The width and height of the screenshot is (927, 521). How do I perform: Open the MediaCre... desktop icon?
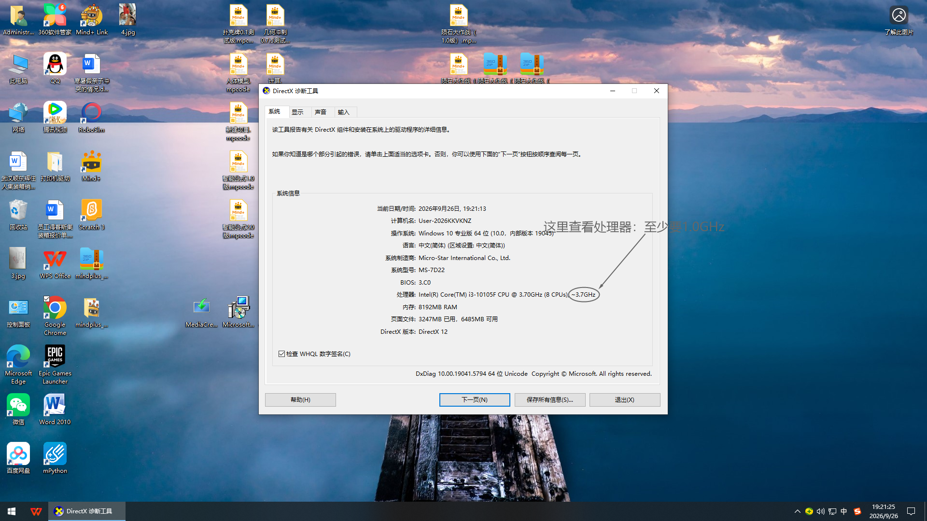[x=201, y=312]
